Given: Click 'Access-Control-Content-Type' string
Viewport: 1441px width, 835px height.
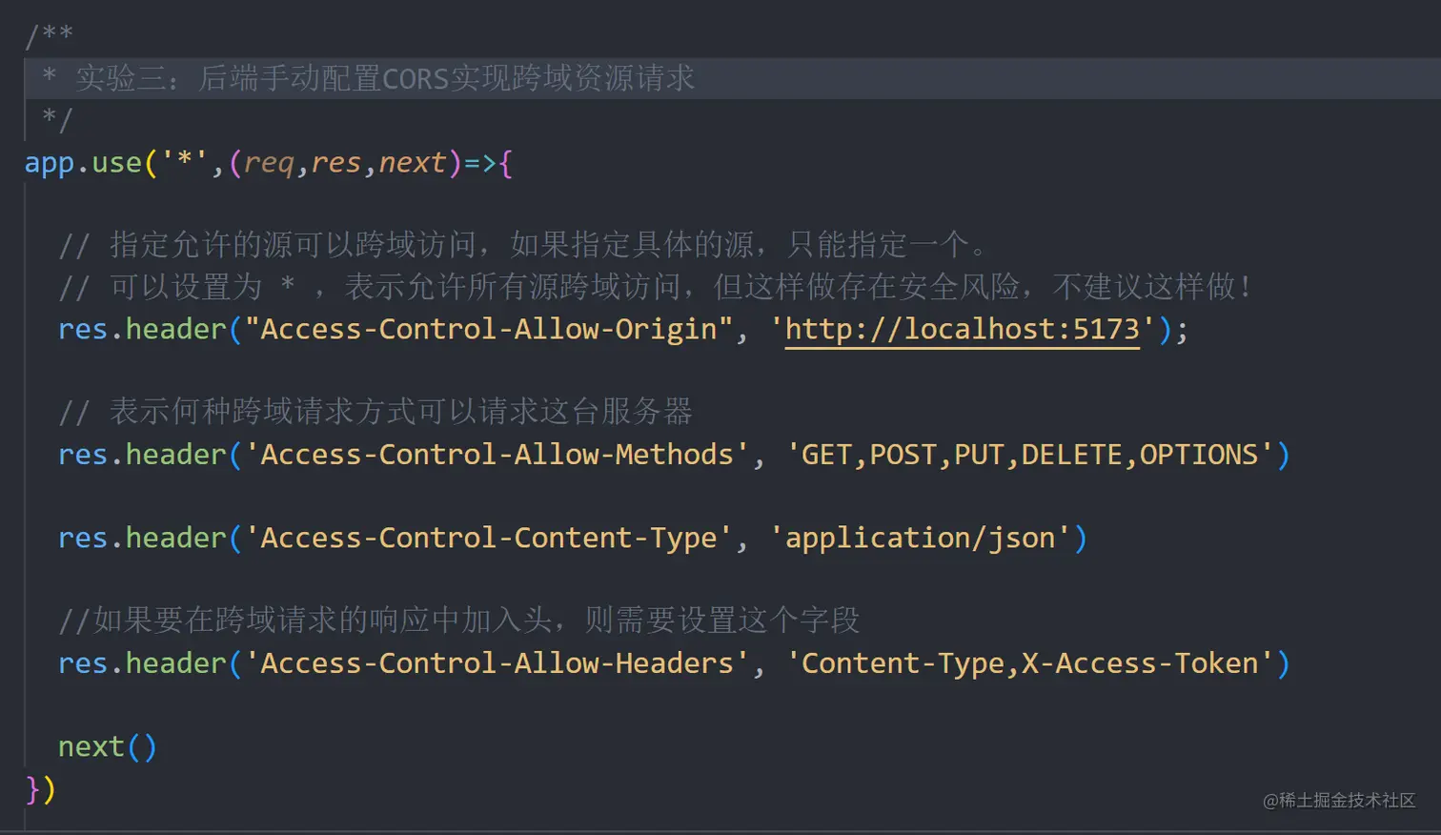Looking at the screenshot, I should 489,538.
